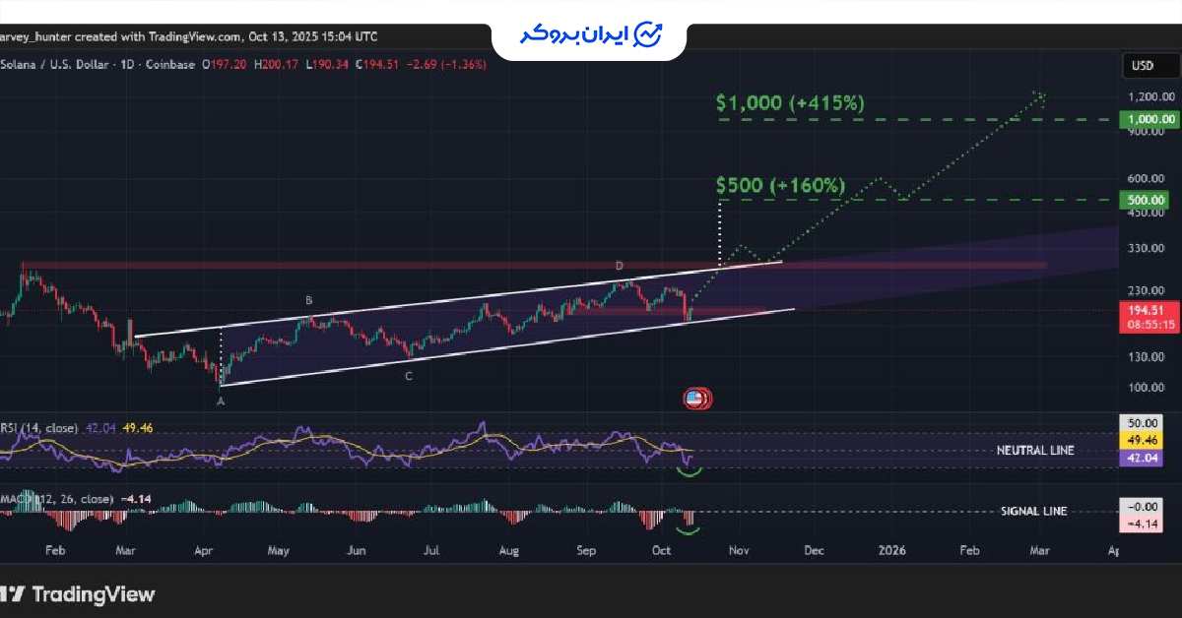
Task: Click the TradingView logo icon at bottom left
Action: point(12,594)
